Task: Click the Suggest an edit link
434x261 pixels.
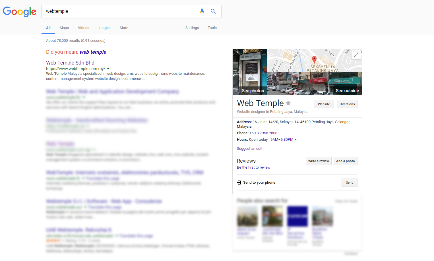Action: point(250,149)
